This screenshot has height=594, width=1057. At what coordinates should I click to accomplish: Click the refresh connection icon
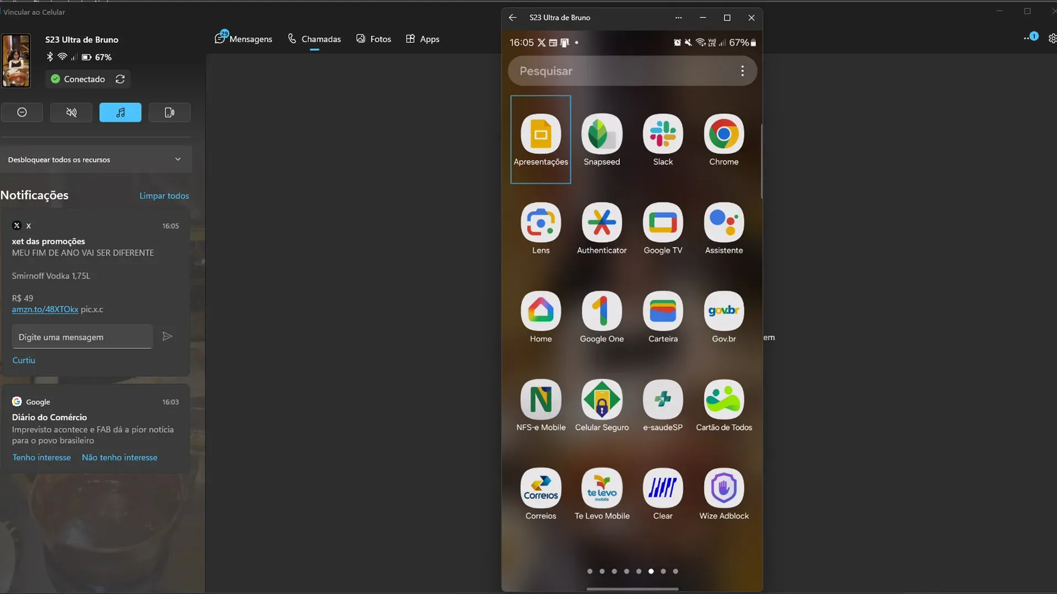[120, 79]
